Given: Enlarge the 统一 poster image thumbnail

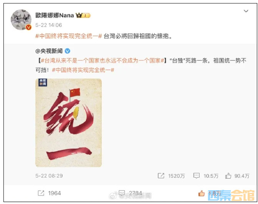Looking at the screenshot, I should (x=68, y=123).
